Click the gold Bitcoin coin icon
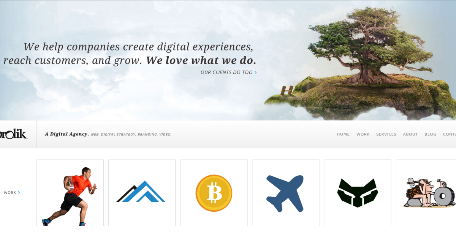Viewport: 456px width, 239px height. pos(214,193)
